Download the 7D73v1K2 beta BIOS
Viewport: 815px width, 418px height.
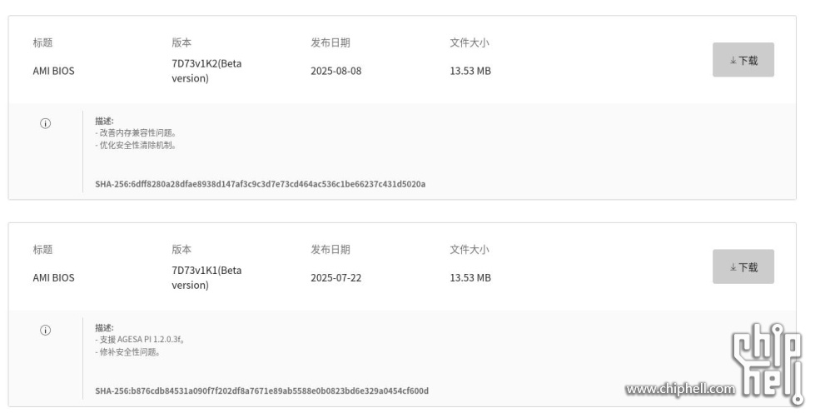pos(743,60)
